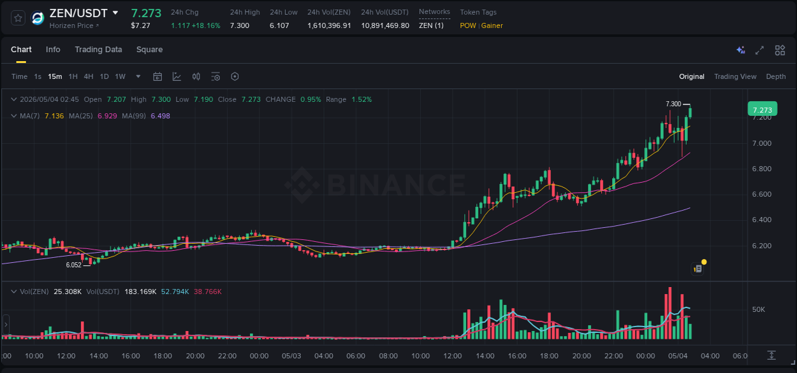Expand the left side panel handle

click(6, 325)
